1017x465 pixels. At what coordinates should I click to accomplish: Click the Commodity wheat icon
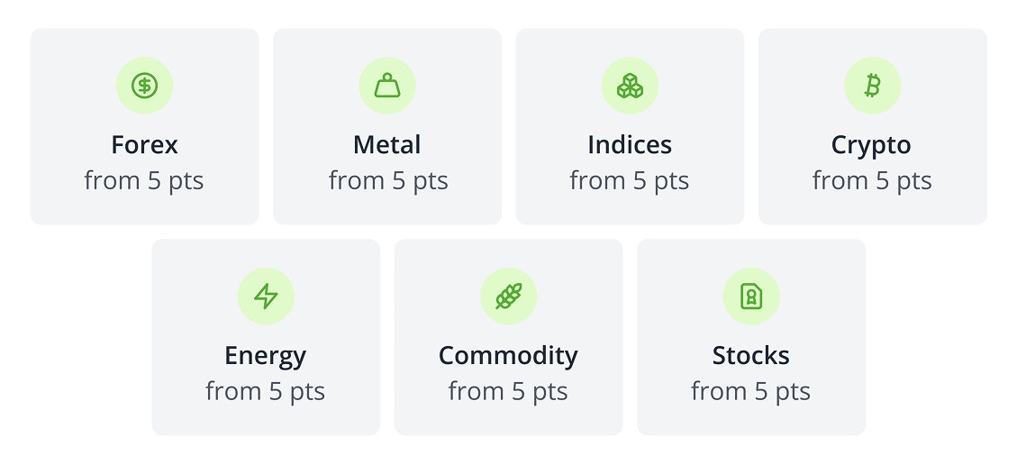point(508,296)
